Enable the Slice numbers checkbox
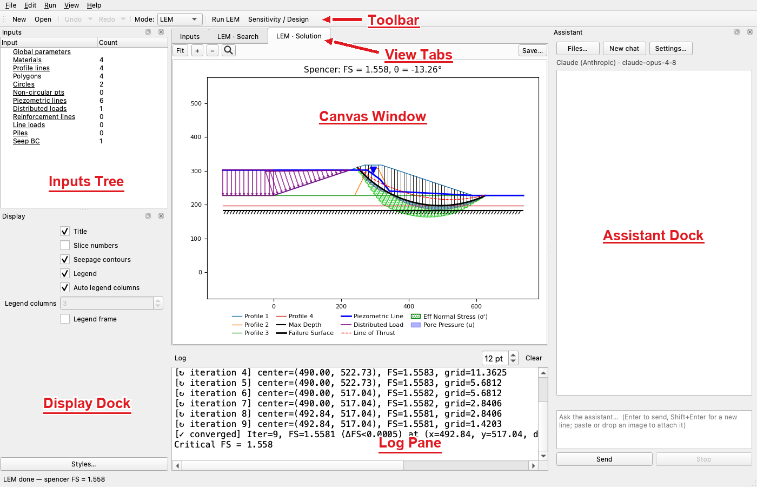This screenshot has height=487, width=757. coord(65,245)
